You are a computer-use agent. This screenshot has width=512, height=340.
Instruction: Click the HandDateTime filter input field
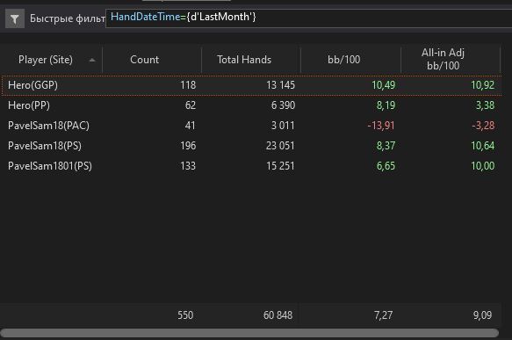point(308,18)
